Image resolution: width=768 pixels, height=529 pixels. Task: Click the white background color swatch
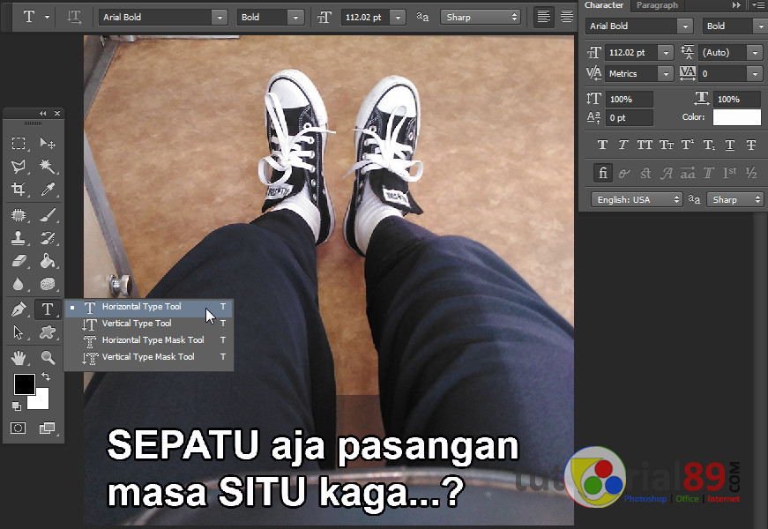[41, 402]
